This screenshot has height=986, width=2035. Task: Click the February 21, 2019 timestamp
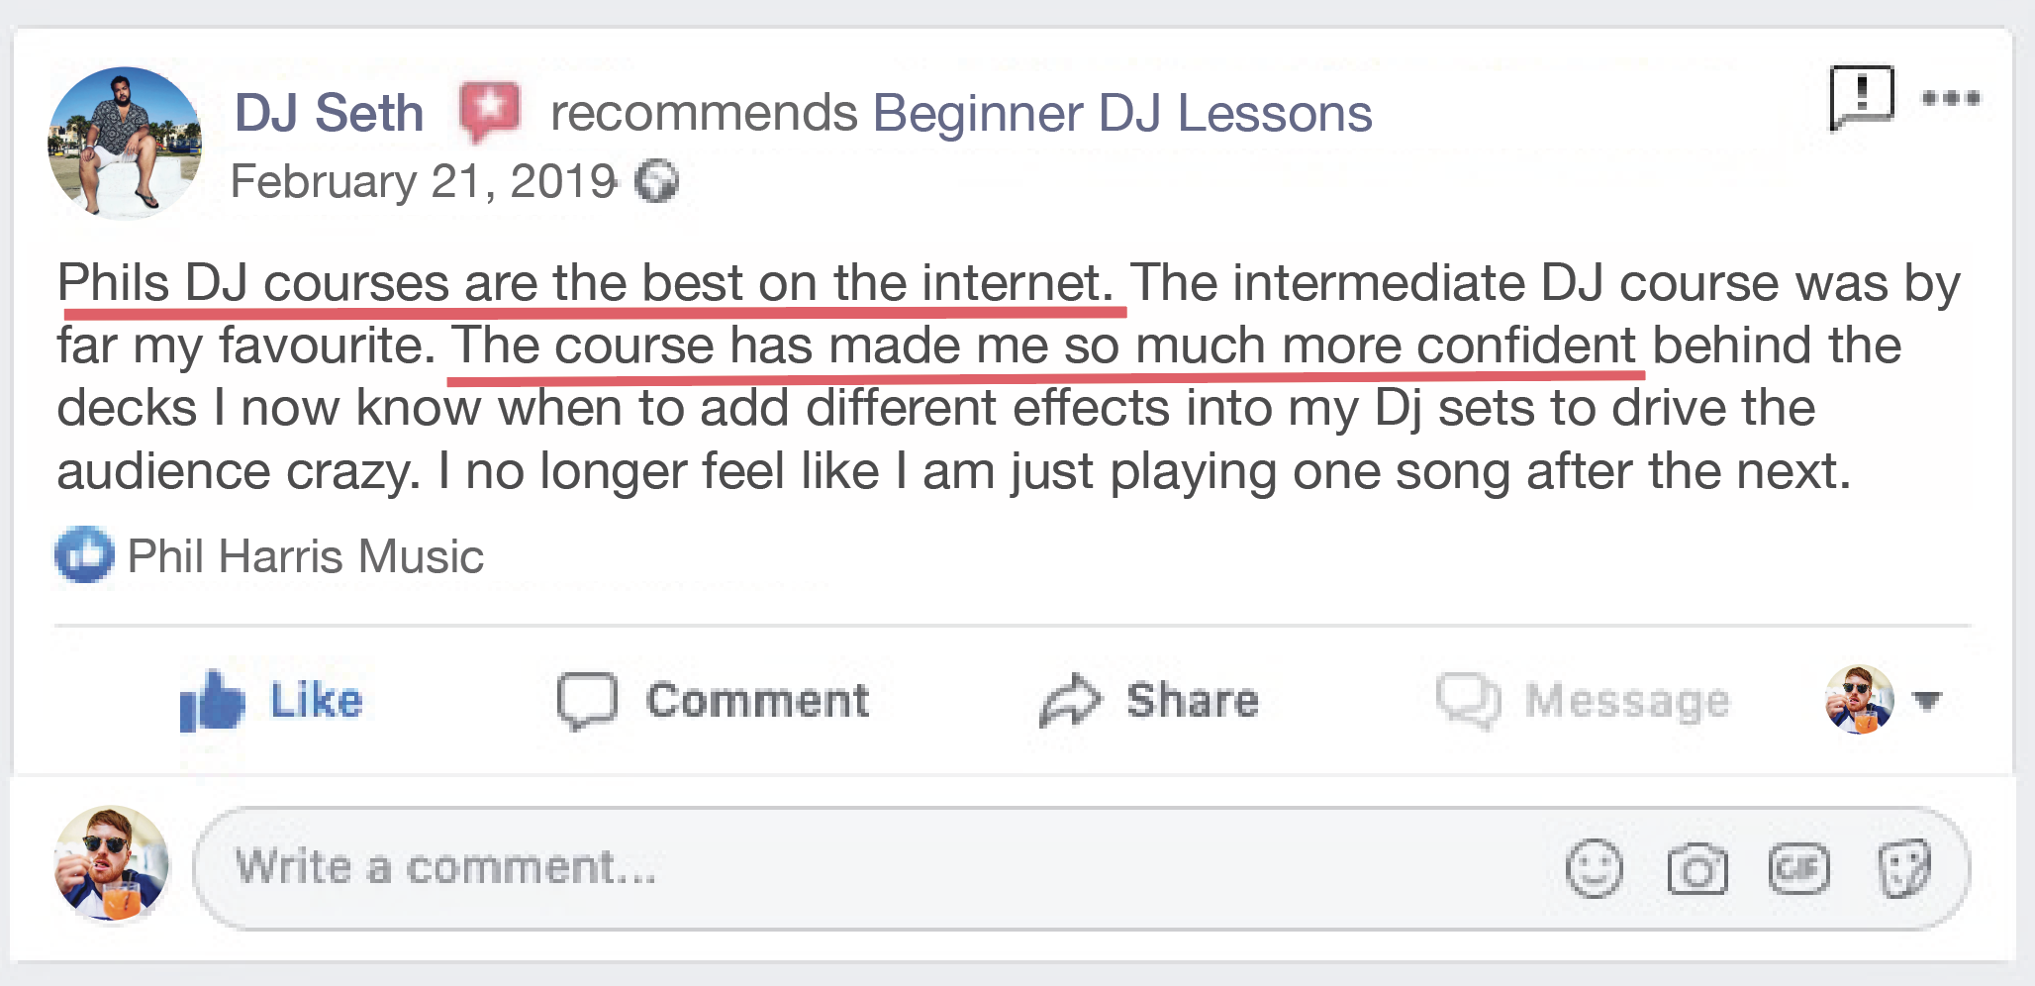pyautogui.click(x=424, y=181)
